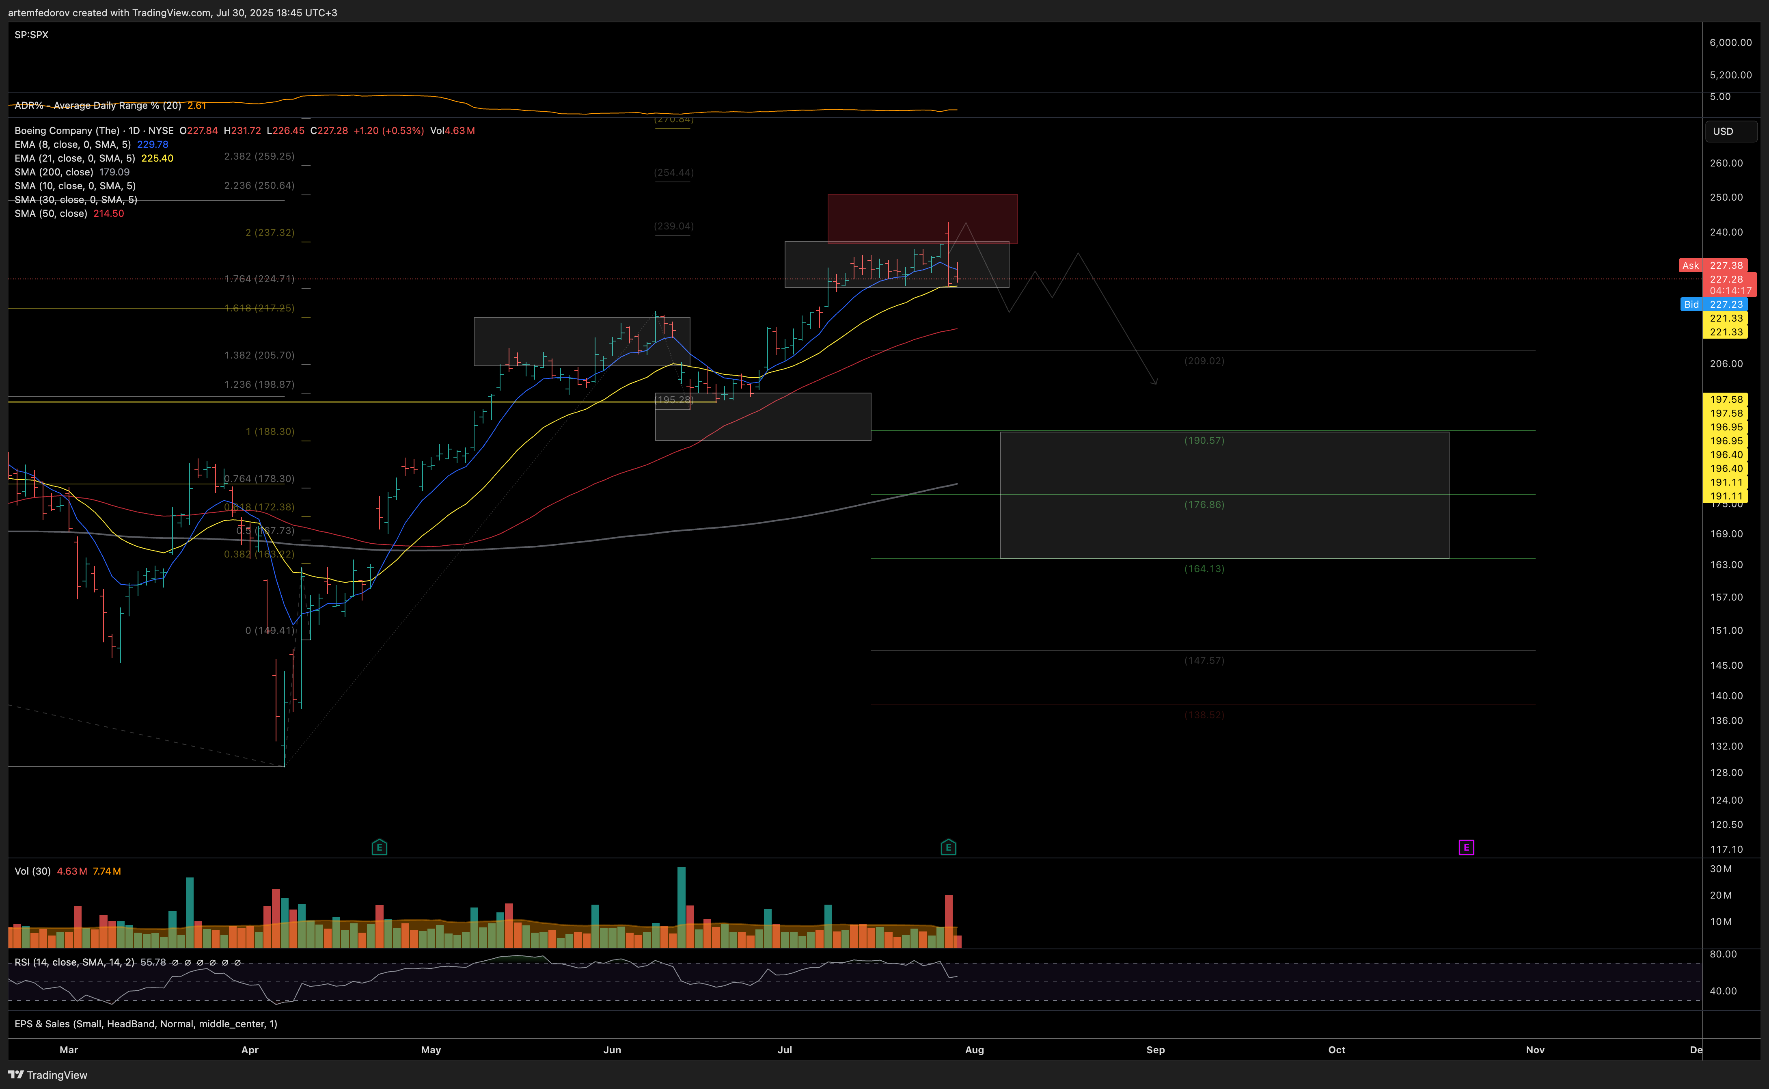Click the May label on the time axis
Viewport: 1769px width, 1089px height.
tap(431, 1050)
